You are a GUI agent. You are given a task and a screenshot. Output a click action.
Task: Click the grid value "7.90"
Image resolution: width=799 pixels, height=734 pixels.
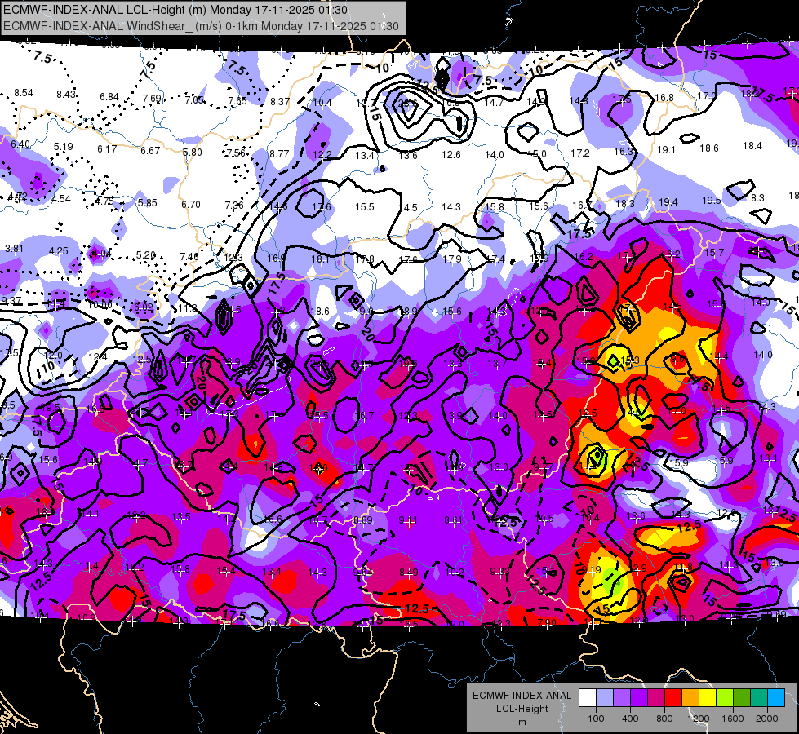pyautogui.click(x=547, y=622)
